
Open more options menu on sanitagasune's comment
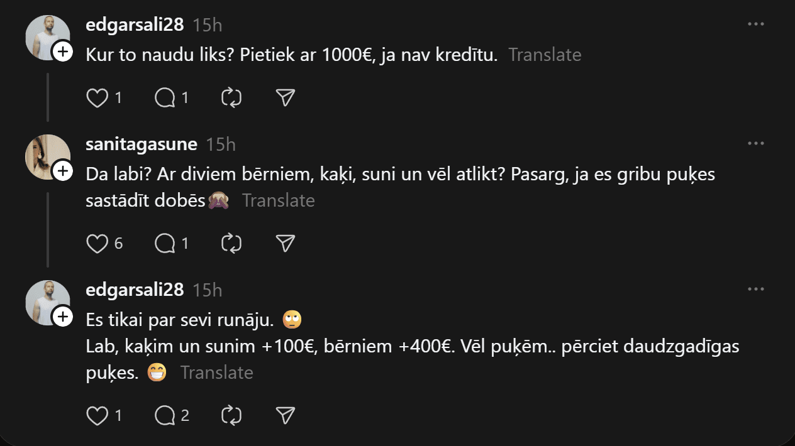(x=755, y=144)
